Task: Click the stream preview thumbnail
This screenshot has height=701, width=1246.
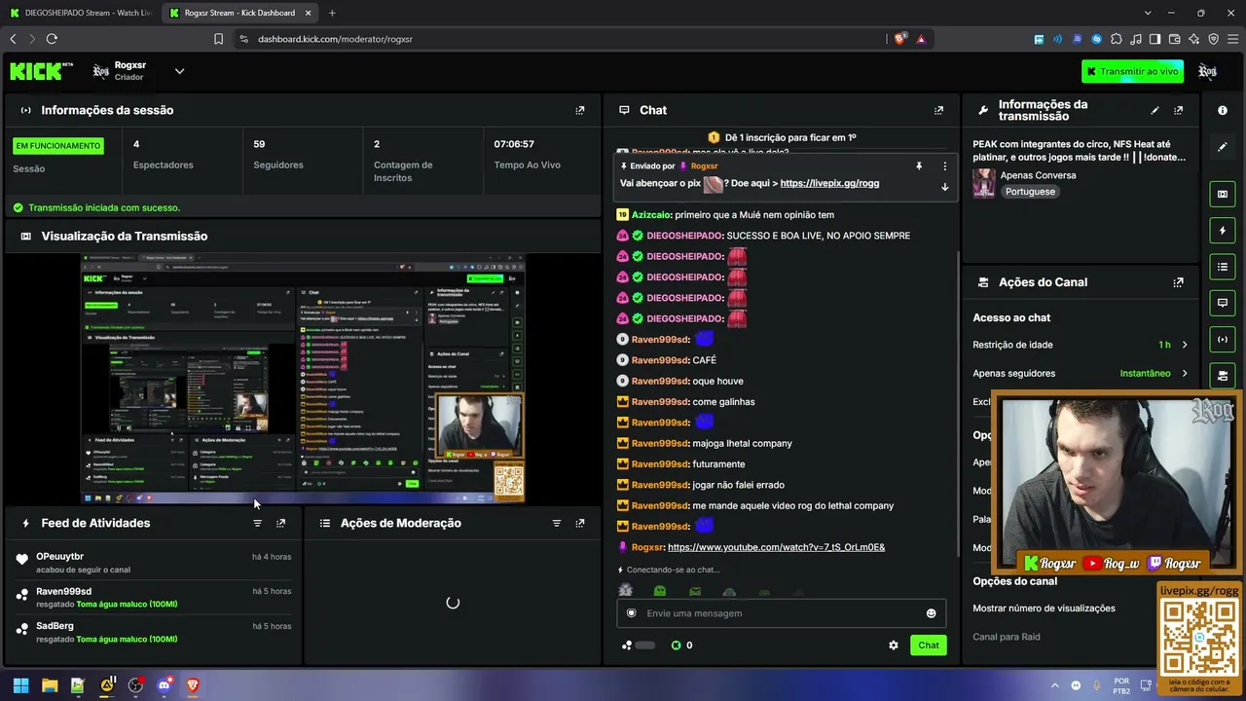Action: pyautogui.click(x=303, y=379)
